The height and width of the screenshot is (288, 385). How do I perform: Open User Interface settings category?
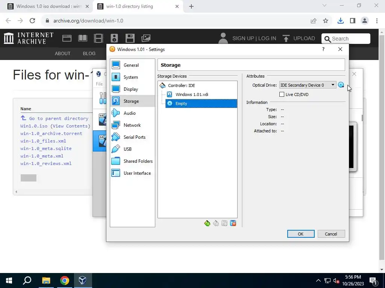click(x=132, y=173)
